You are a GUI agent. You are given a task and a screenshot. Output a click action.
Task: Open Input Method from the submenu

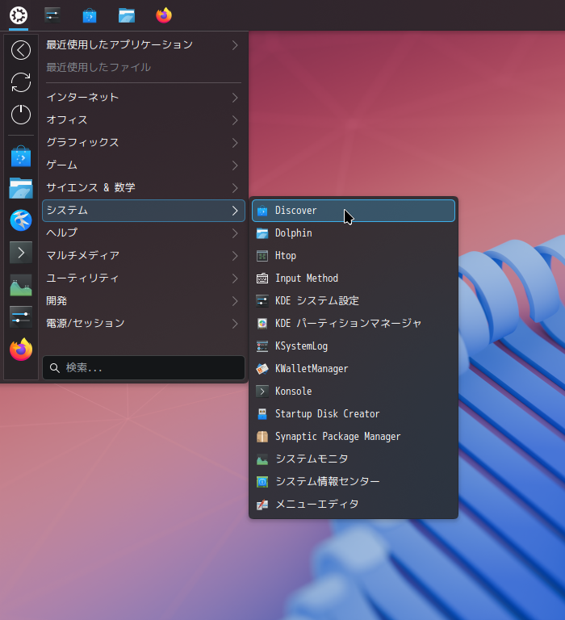(x=354, y=279)
